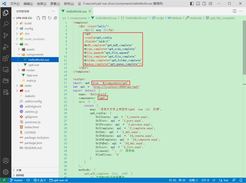
Task: Open the Source Control view
Action: point(6,35)
